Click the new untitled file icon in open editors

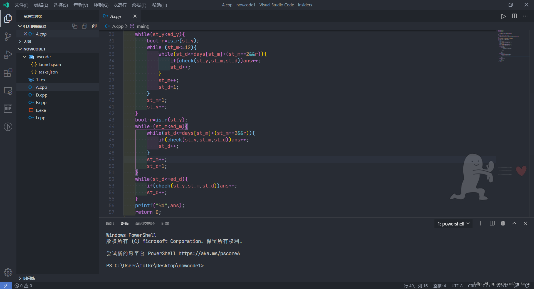point(75,26)
